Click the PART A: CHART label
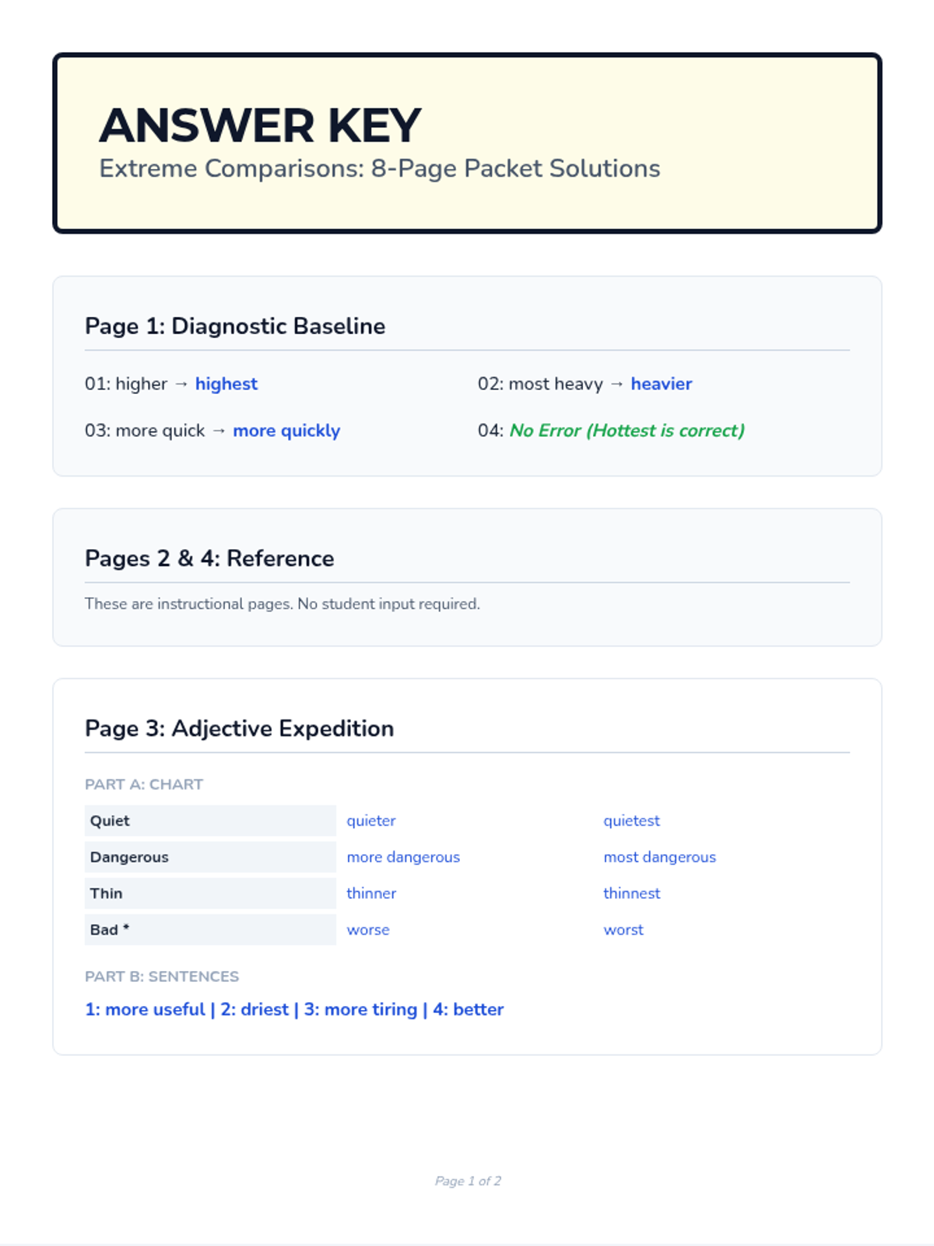 click(144, 784)
